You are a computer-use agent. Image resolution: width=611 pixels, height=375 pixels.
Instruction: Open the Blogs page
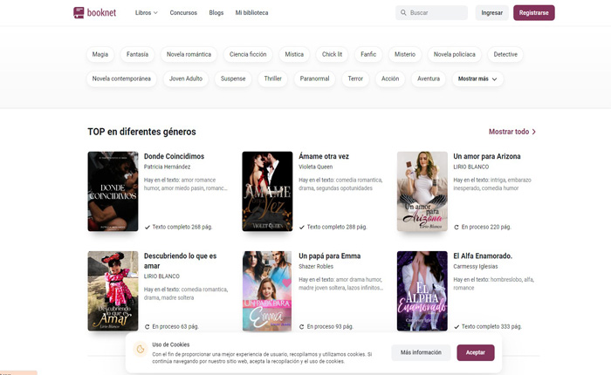(216, 13)
